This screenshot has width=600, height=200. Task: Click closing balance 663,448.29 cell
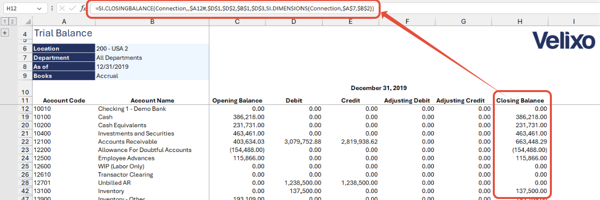[x=520, y=142]
